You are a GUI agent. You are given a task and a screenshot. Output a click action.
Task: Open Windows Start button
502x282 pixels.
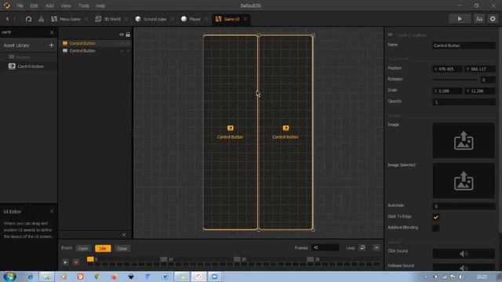pyautogui.click(x=10, y=277)
